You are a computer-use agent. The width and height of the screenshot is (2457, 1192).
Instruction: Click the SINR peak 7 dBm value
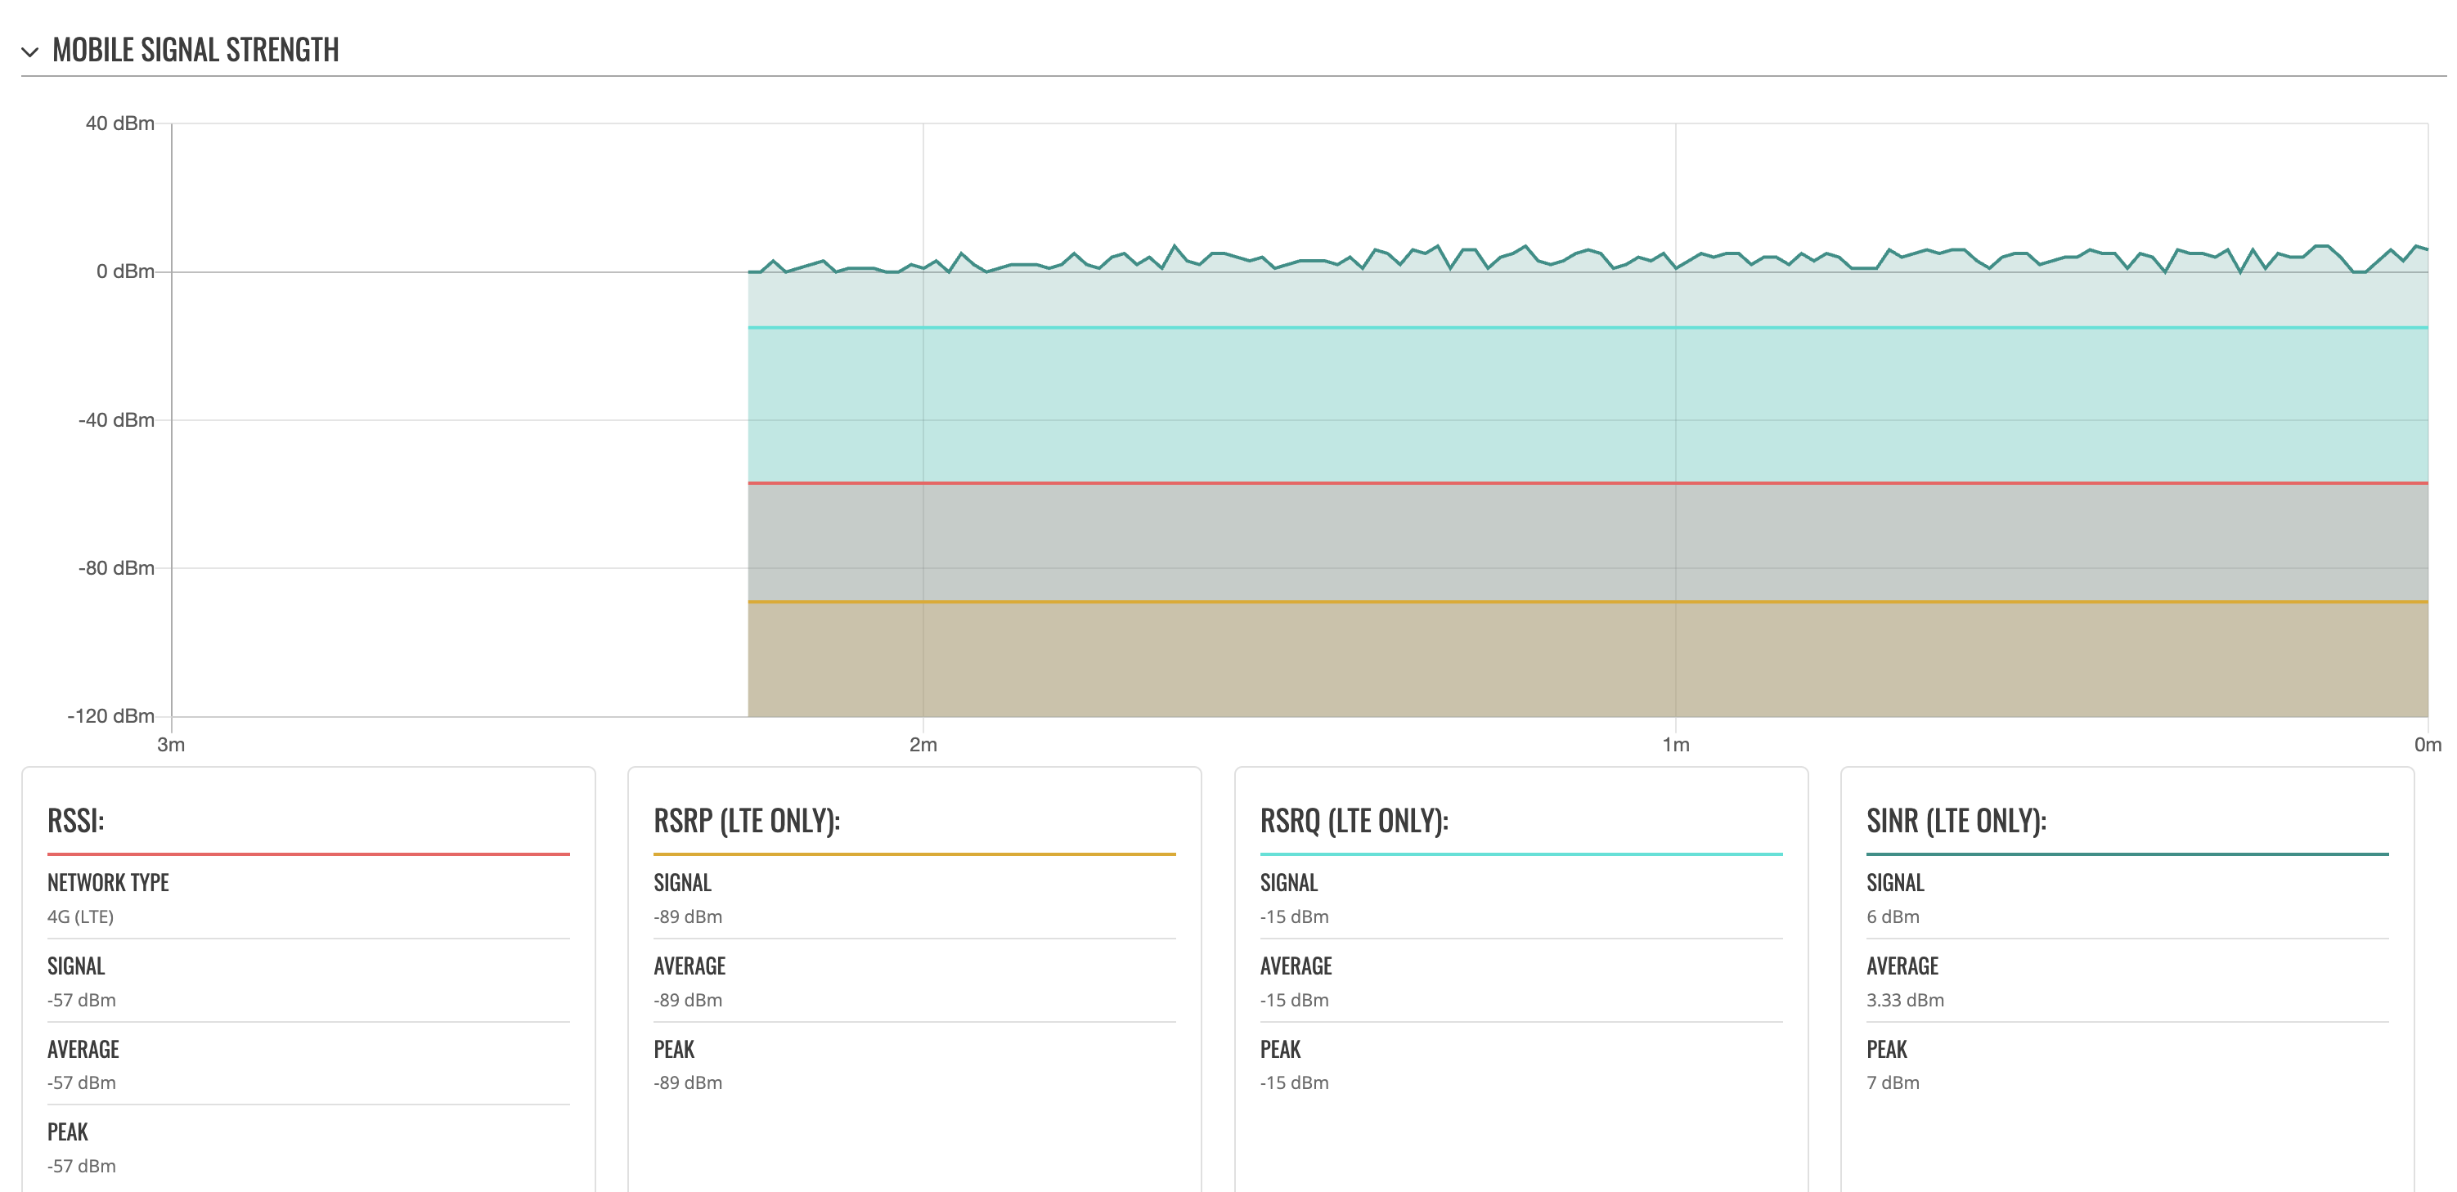tap(1893, 1082)
